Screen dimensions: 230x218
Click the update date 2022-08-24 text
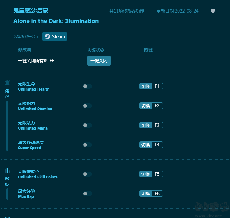coord(178,11)
